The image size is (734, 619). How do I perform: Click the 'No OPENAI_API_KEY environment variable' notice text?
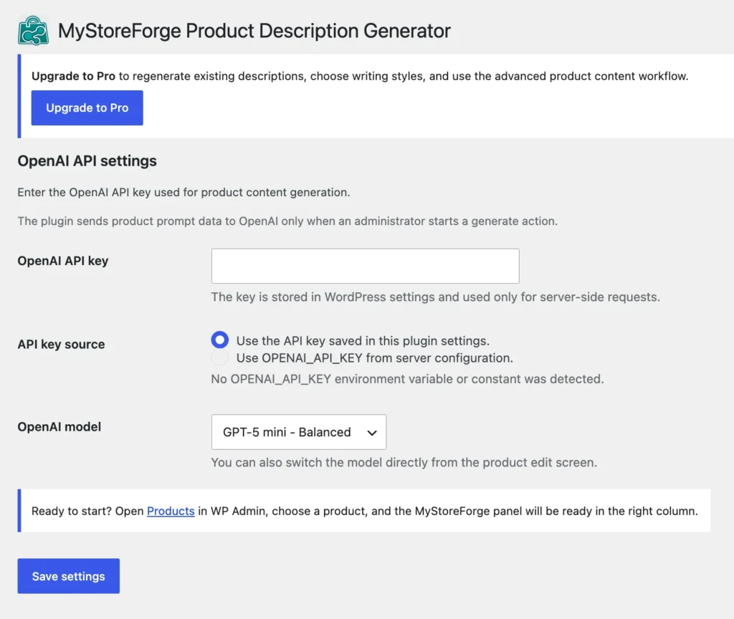(x=407, y=379)
